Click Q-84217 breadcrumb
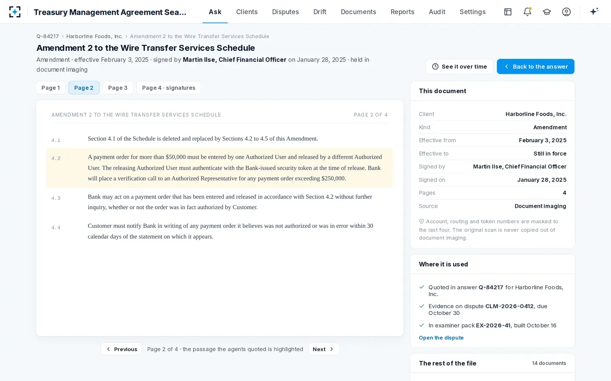The height and width of the screenshot is (381, 611). pos(48,36)
